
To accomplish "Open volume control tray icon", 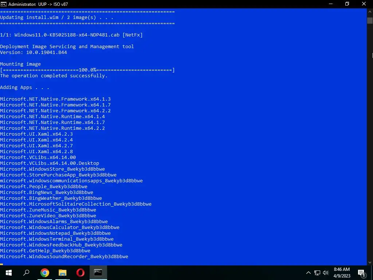I will (326, 273).
